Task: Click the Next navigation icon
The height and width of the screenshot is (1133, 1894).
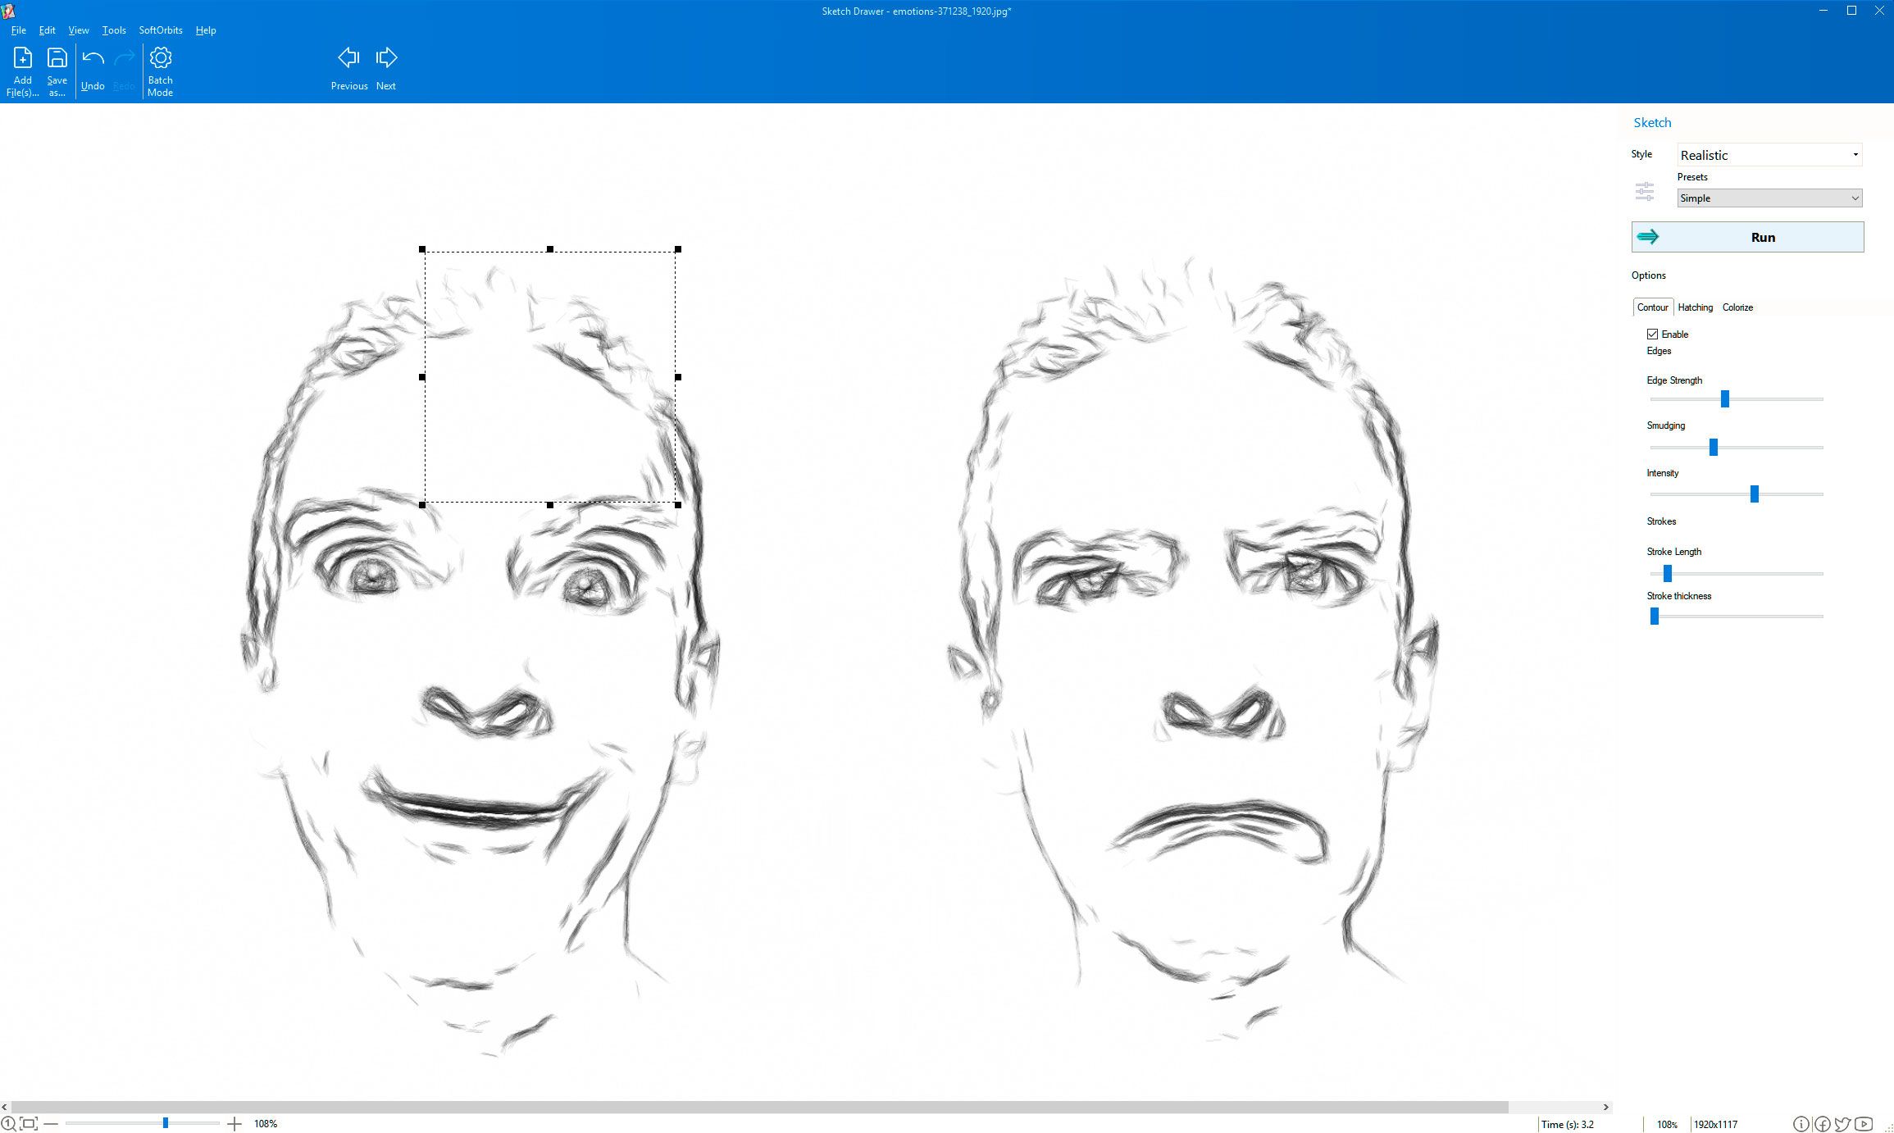Action: [386, 57]
